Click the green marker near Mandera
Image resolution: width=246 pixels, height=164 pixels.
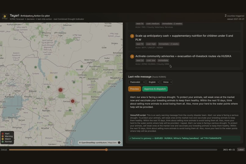pyautogui.click(x=81, y=66)
